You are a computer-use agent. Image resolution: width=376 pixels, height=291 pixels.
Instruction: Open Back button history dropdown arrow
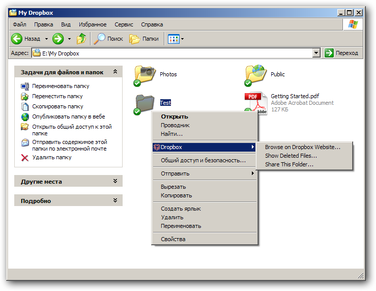46,39
